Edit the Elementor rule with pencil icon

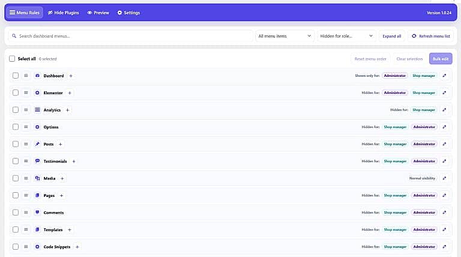(x=444, y=92)
